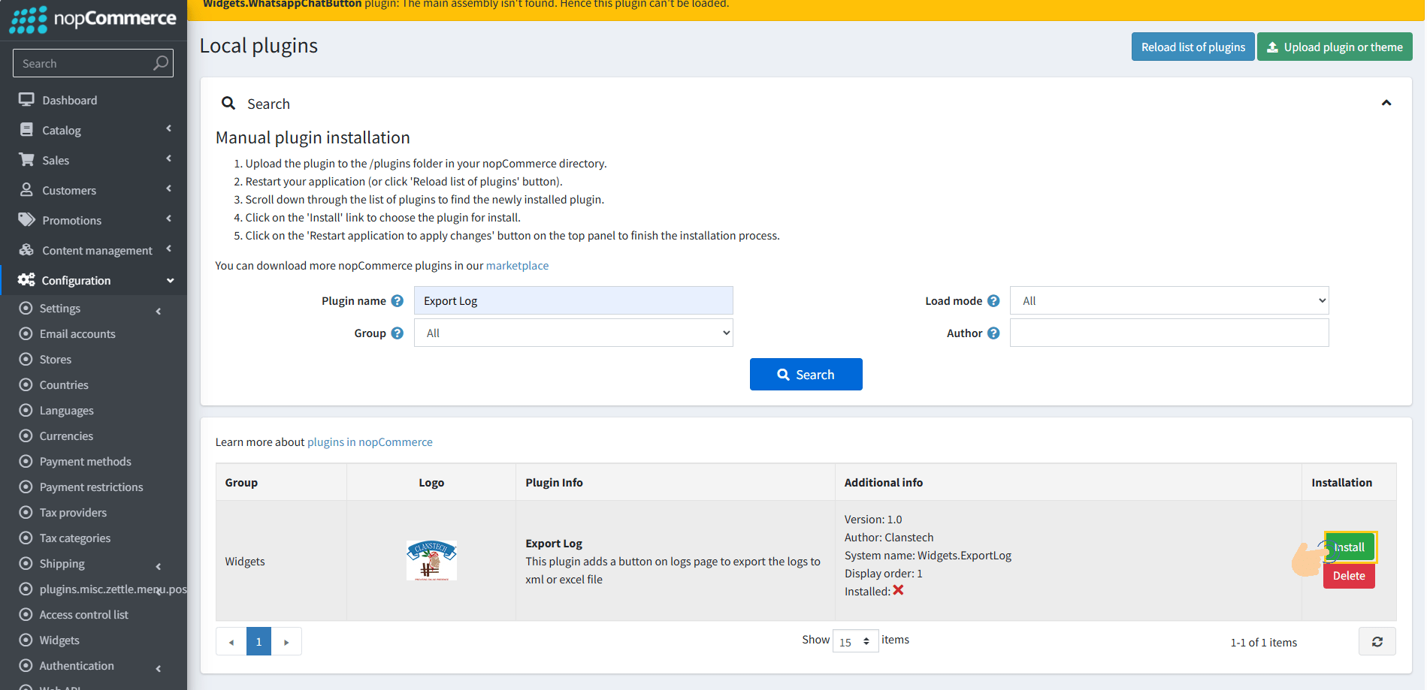Click the nopCommerce logo
The height and width of the screenshot is (690, 1427).
[93, 19]
